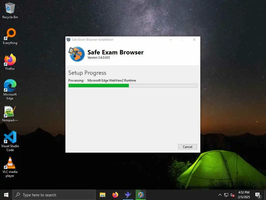Click the installer title bar icon

68,40
